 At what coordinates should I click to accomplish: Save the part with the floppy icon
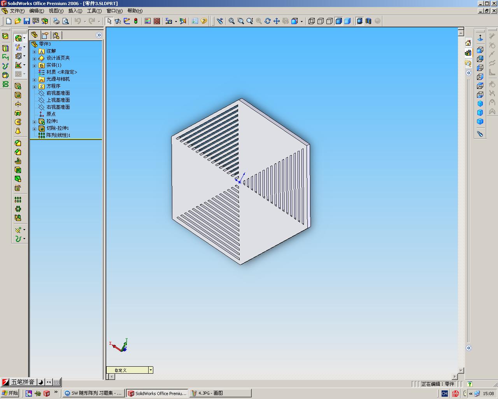click(26, 21)
